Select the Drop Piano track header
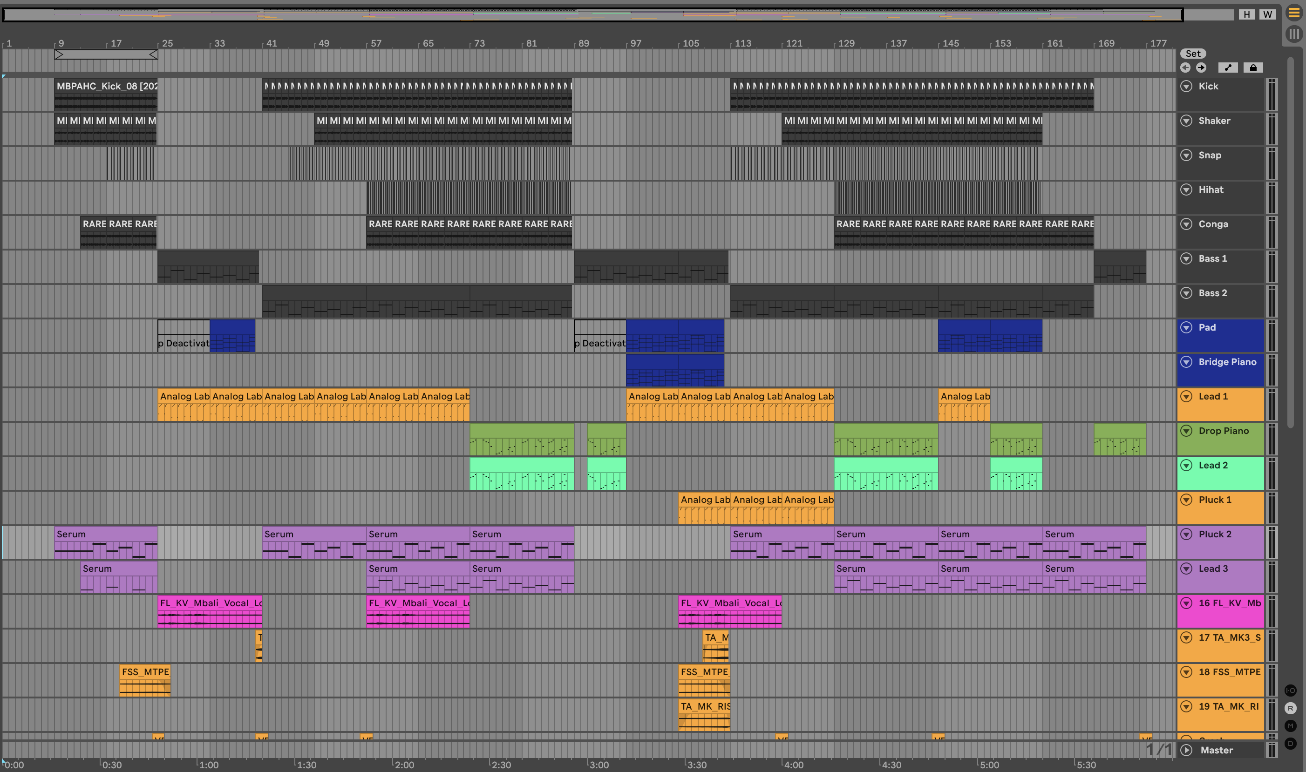Image resolution: width=1306 pixels, height=772 pixels. [1224, 431]
